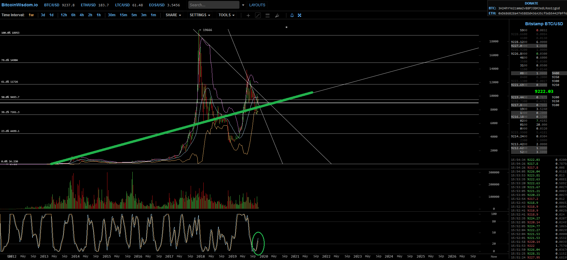Click the 2020 label on time axis
The width and height of the screenshot is (567, 260).
coord(264,256)
